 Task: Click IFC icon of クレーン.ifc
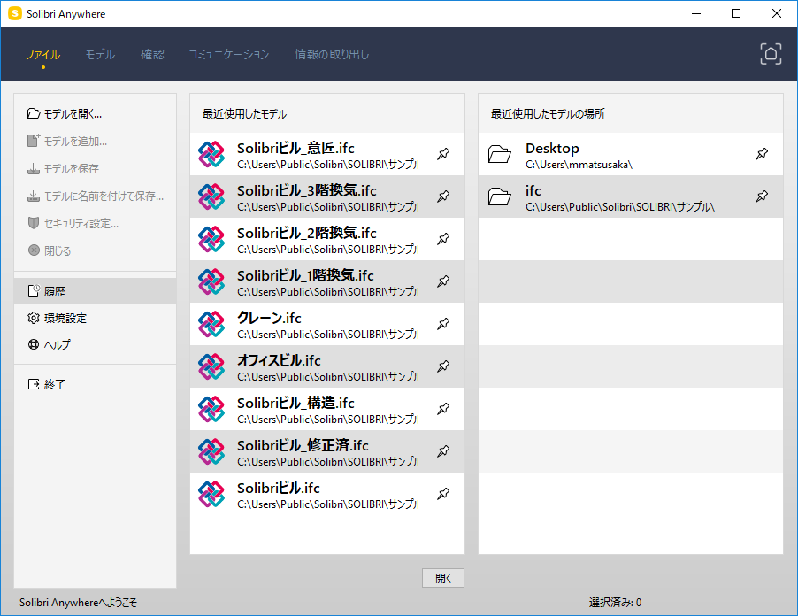211,324
